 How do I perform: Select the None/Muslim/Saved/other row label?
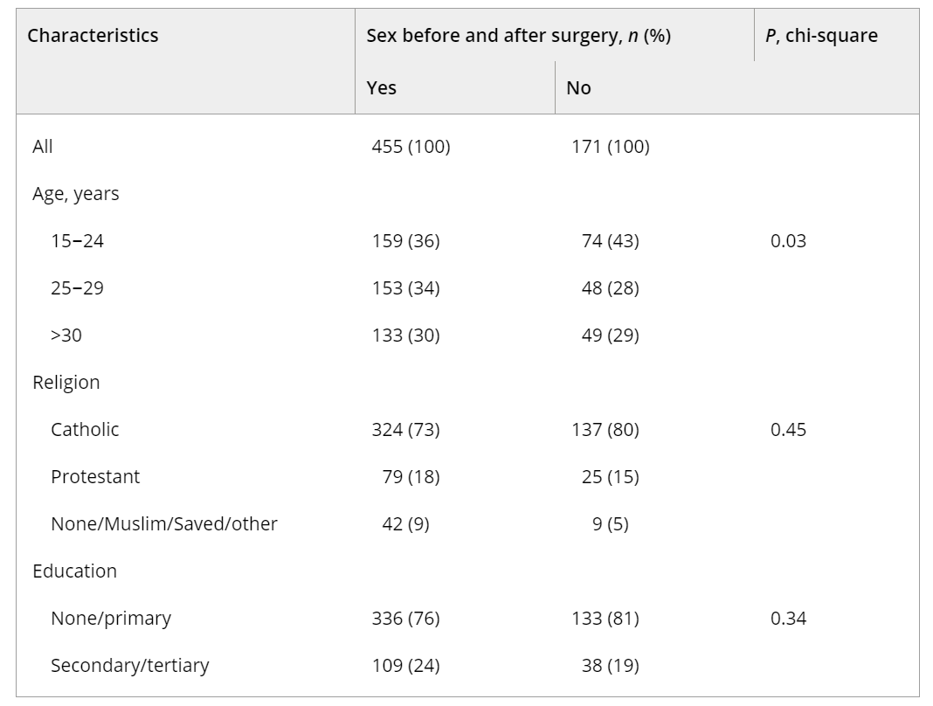pyautogui.click(x=164, y=524)
